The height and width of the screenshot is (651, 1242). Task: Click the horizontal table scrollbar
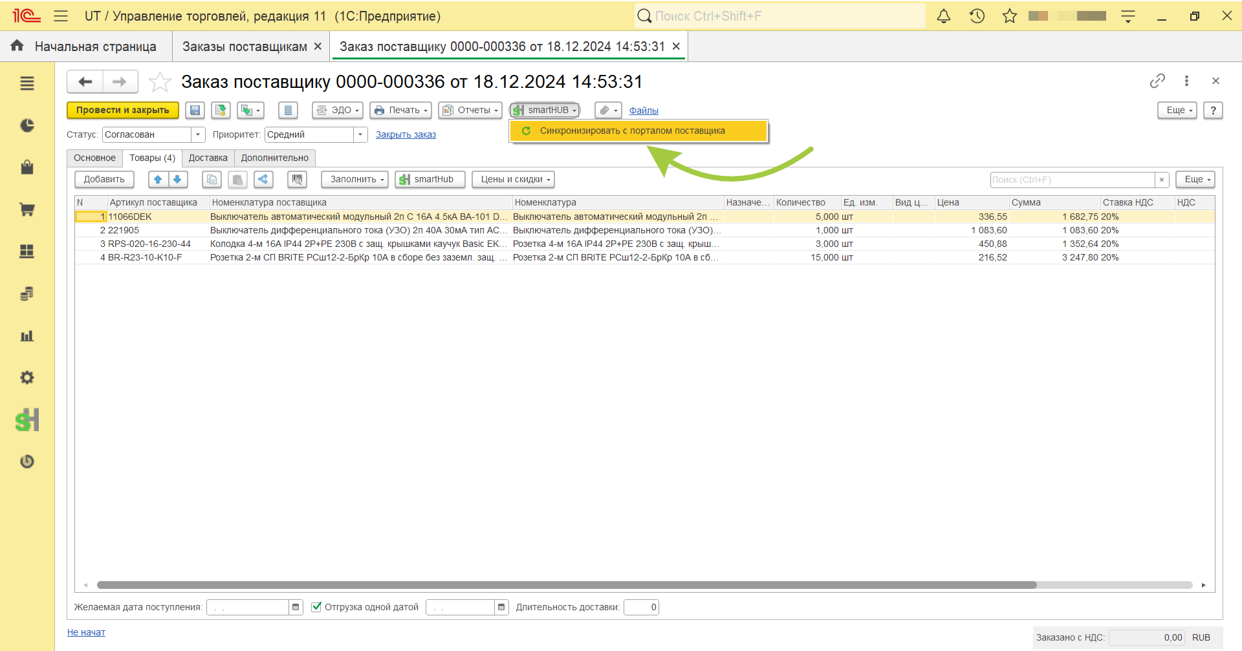tap(567, 585)
